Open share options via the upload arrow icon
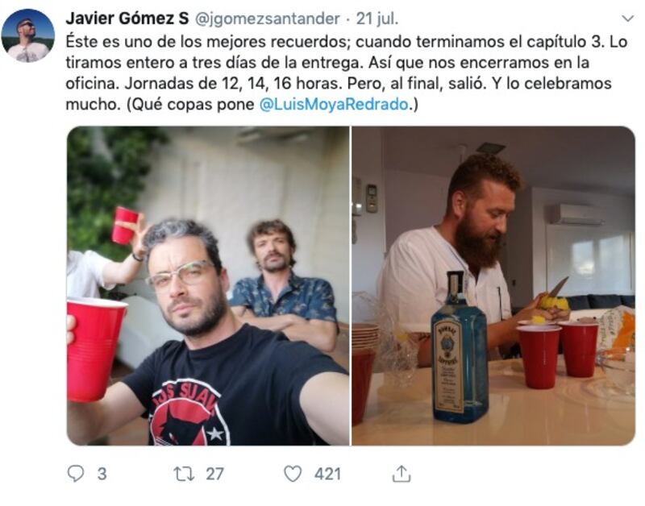 click(x=401, y=474)
